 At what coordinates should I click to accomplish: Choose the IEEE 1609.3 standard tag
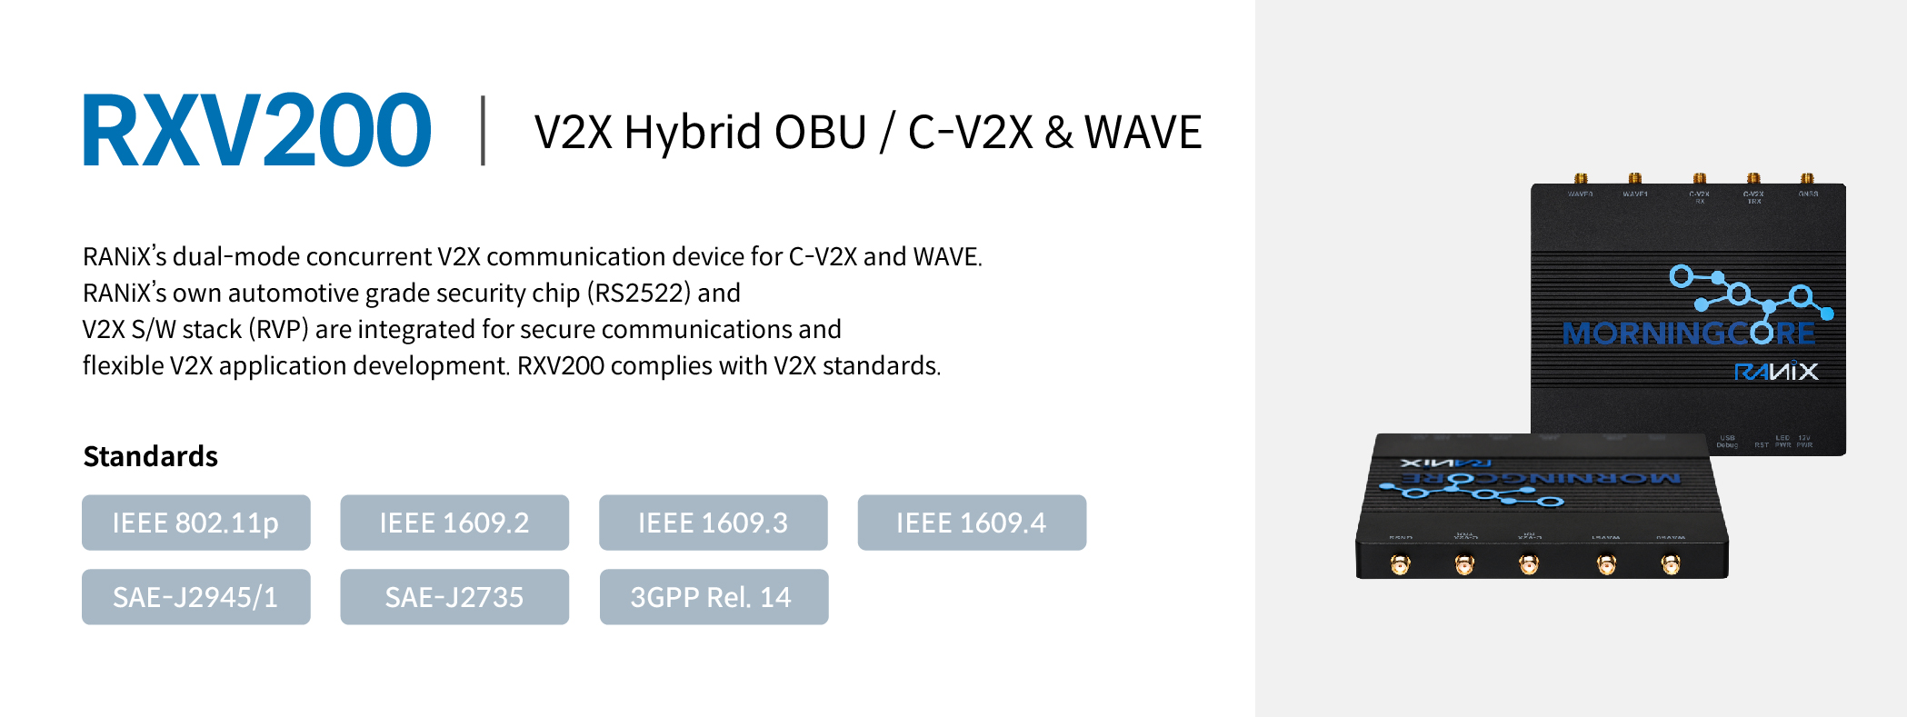tap(714, 523)
